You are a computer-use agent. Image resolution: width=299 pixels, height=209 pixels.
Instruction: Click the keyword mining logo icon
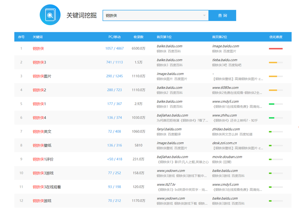pyautogui.click(x=50, y=15)
